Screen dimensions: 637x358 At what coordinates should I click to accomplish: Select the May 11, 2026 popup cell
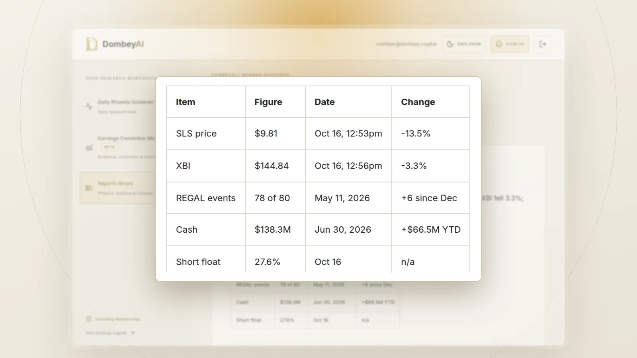pos(348,198)
